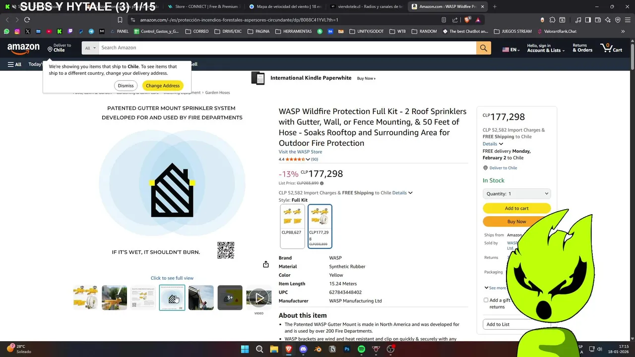The height and width of the screenshot is (357, 635).
Task: Open the EN language selector dropdown
Action: 511,50
